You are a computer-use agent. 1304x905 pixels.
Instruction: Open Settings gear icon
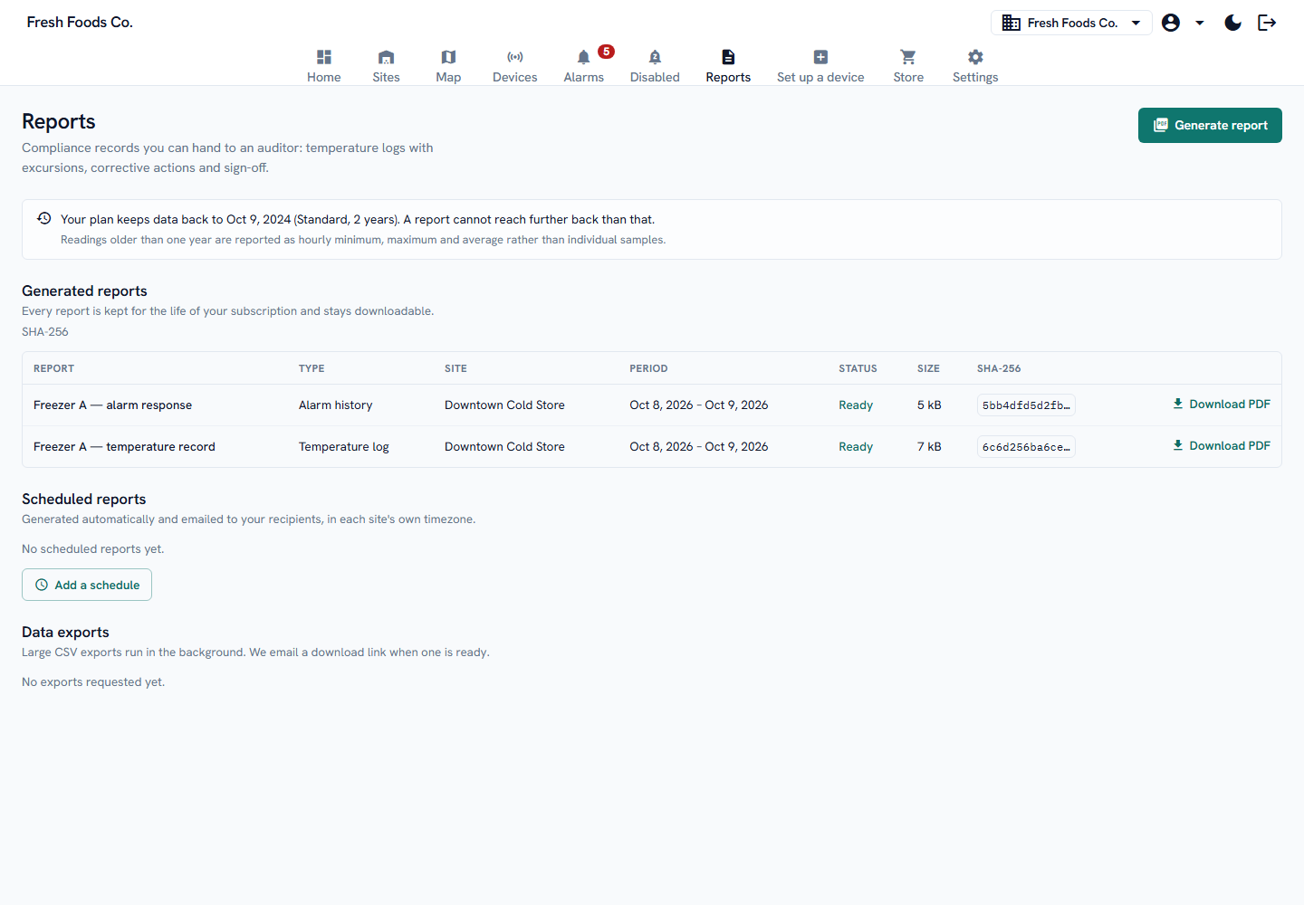975,57
